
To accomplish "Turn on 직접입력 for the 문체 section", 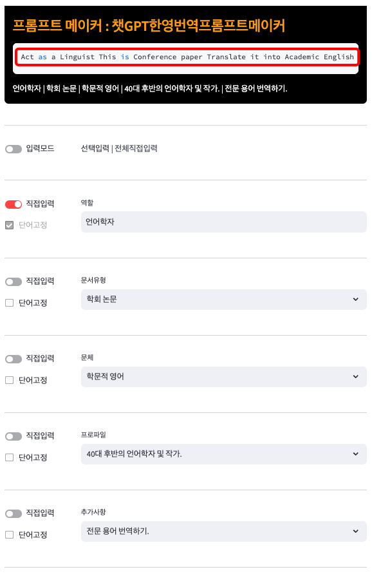I will click(x=14, y=358).
